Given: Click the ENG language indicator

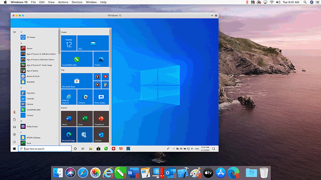Looking at the screenshot, I should tap(197, 149).
